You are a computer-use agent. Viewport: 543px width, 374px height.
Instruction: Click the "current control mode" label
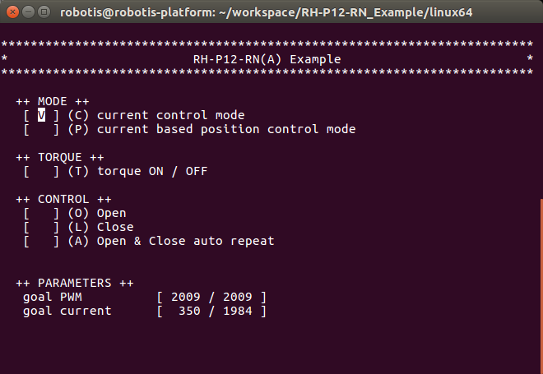pyautogui.click(x=170, y=116)
